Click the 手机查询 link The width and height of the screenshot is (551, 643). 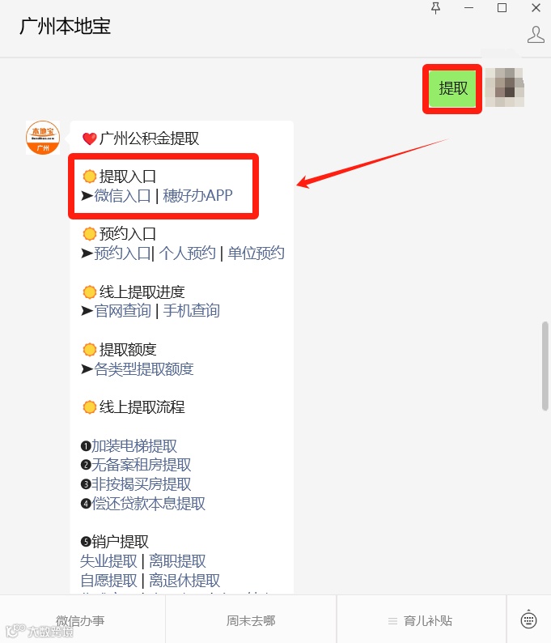tap(191, 310)
